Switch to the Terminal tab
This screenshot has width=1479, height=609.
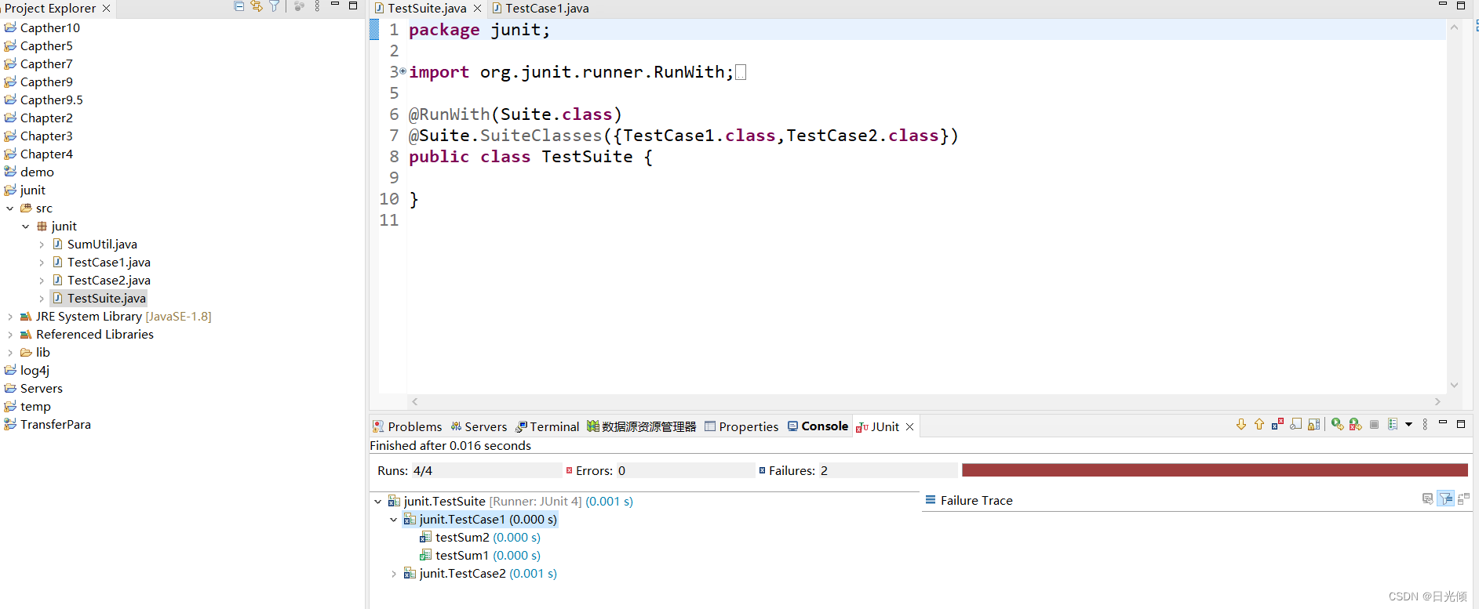[547, 426]
